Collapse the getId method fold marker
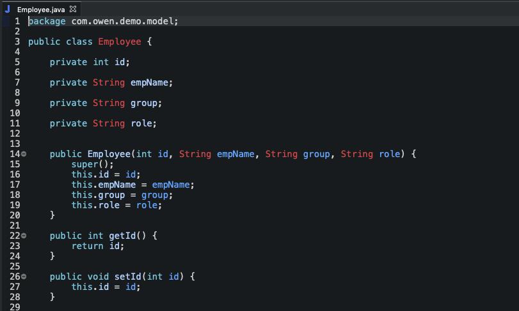Screen dimensions: 519x311 [24, 236]
